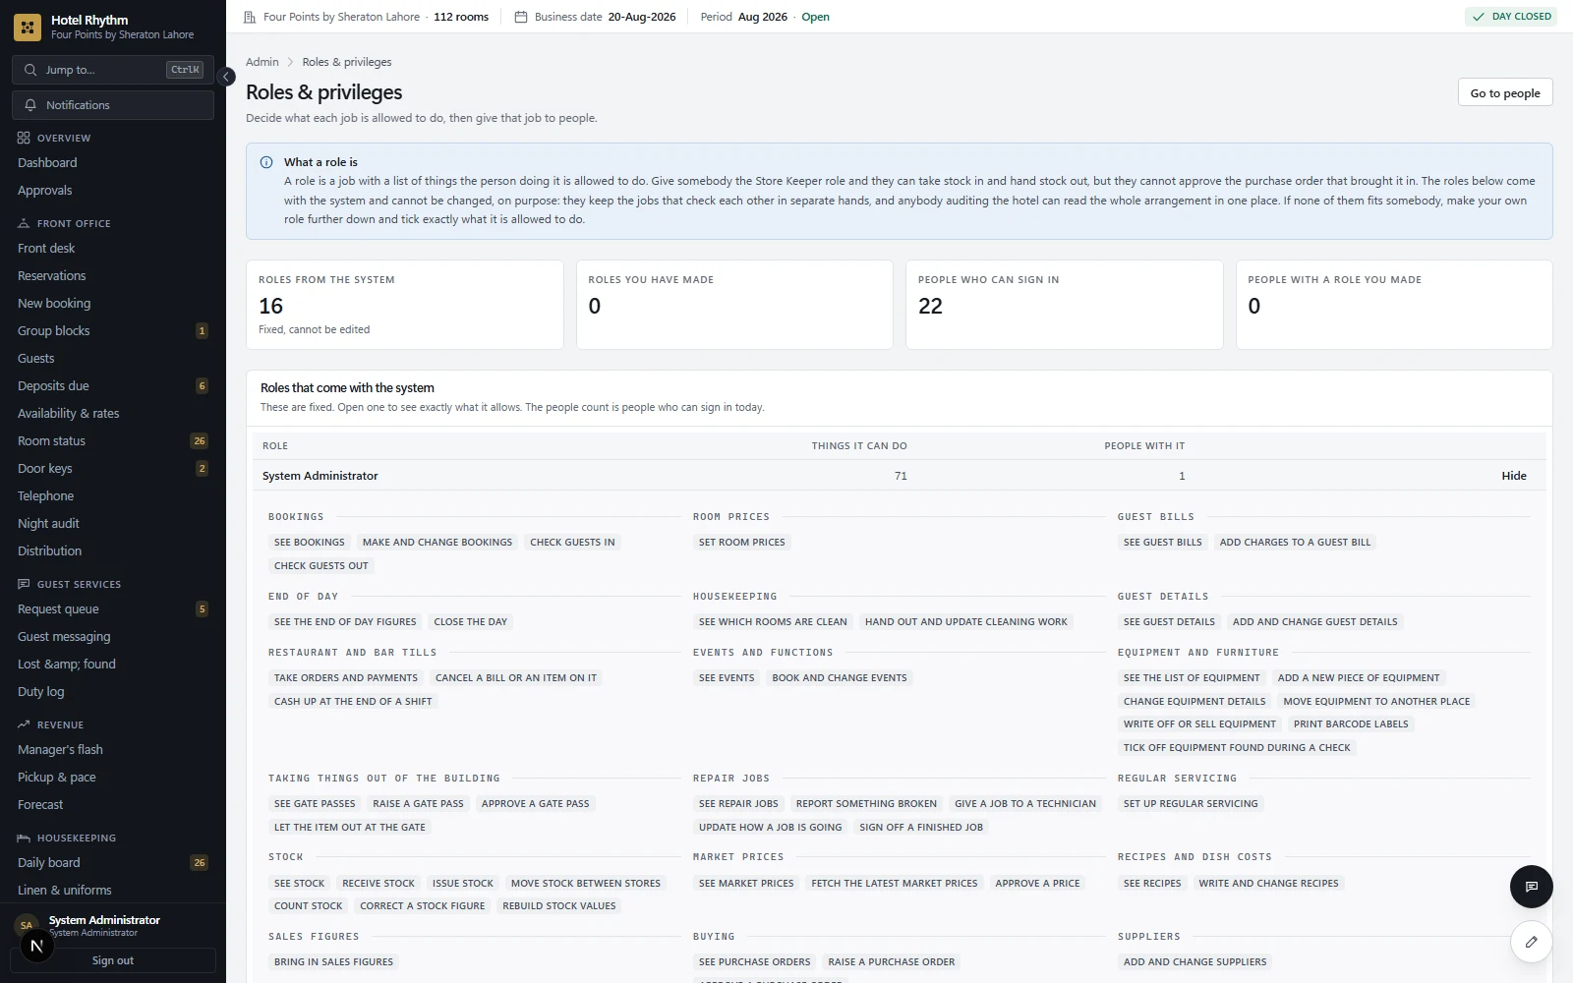Click the Go to people button

[x=1505, y=92]
